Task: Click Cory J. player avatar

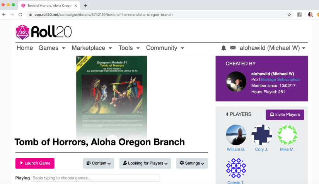Action: (262, 135)
